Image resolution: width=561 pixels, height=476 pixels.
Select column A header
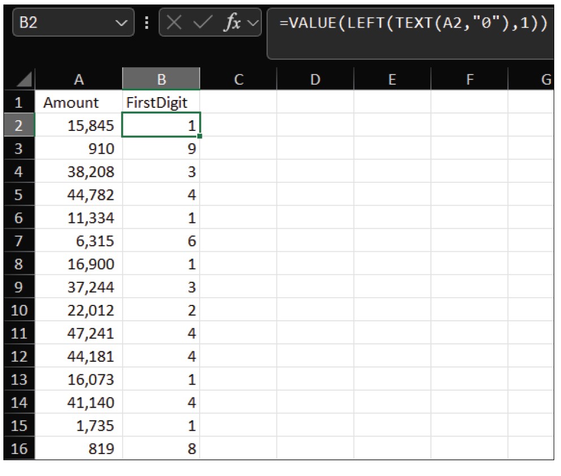79,80
